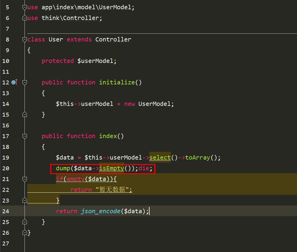Click line number 12 in gutter
Screen dimensions: 297x252
[6, 83]
